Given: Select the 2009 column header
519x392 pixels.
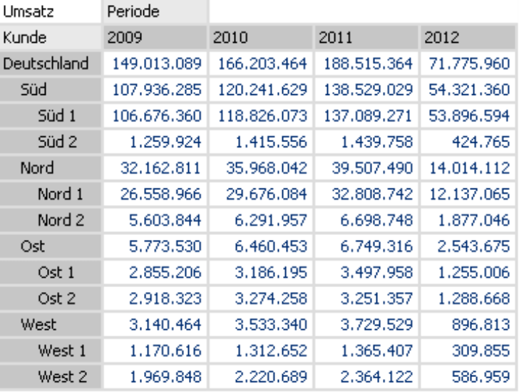Looking at the screenshot, I should pyautogui.click(x=155, y=37).
